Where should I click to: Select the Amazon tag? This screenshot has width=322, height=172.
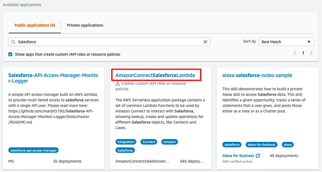click(170, 142)
